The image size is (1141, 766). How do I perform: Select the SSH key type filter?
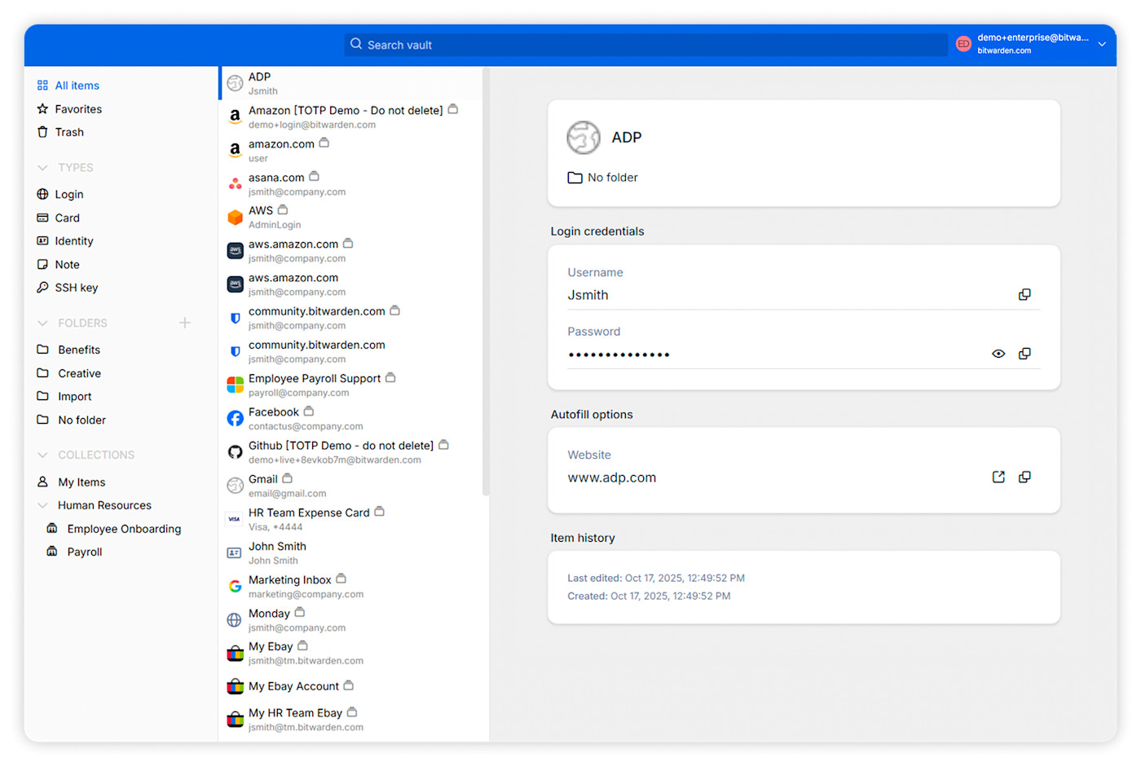tap(76, 287)
